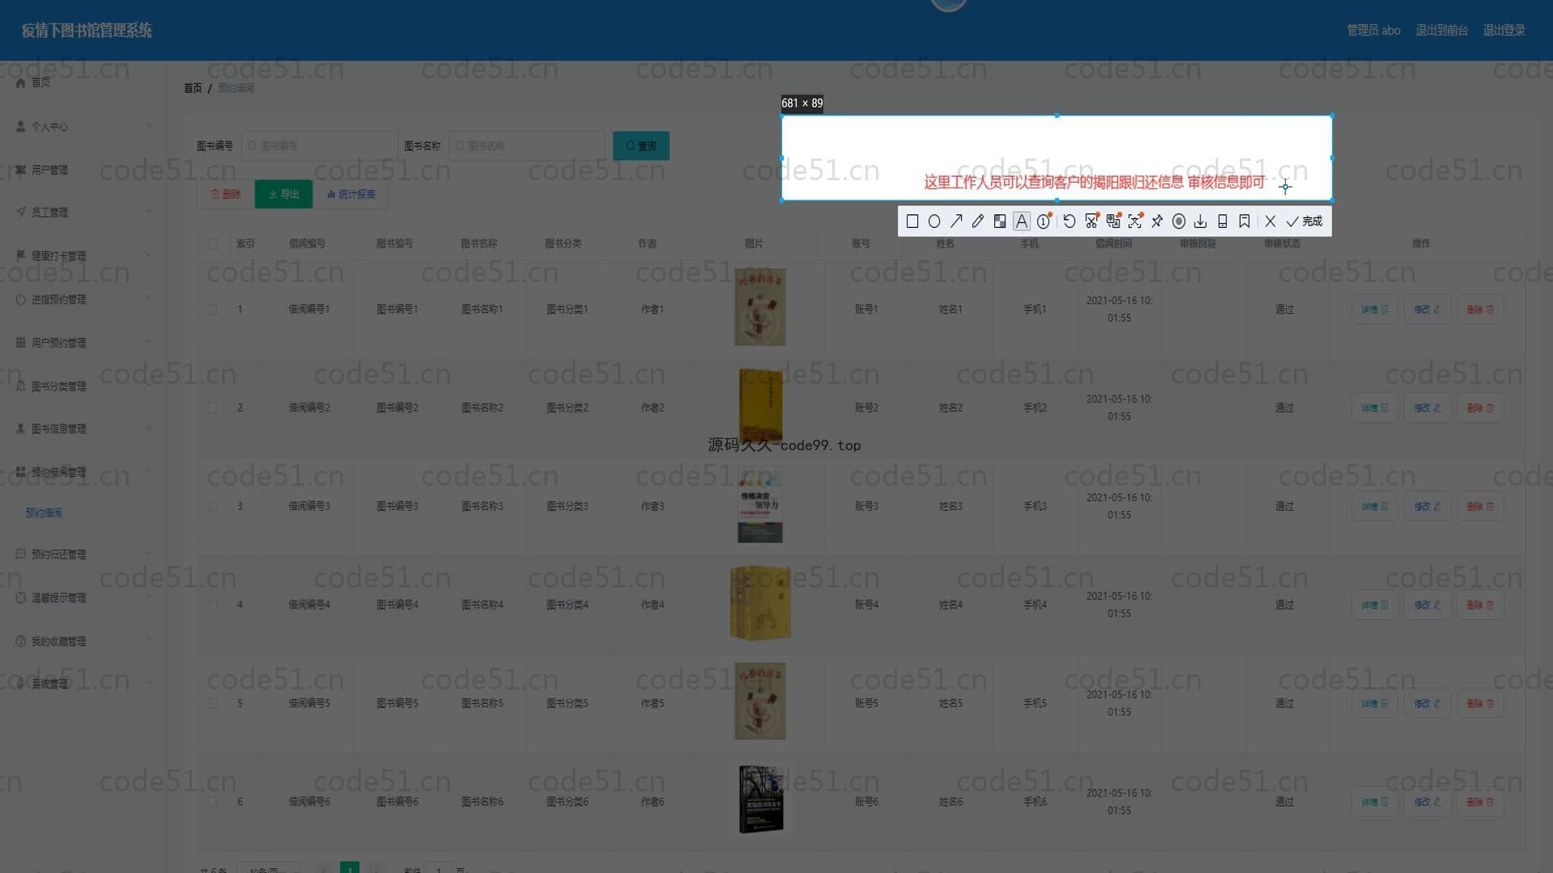Open 详情 for 借阅编号4 row
Viewport: 1553px width, 873px height.
click(x=1374, y=605)
